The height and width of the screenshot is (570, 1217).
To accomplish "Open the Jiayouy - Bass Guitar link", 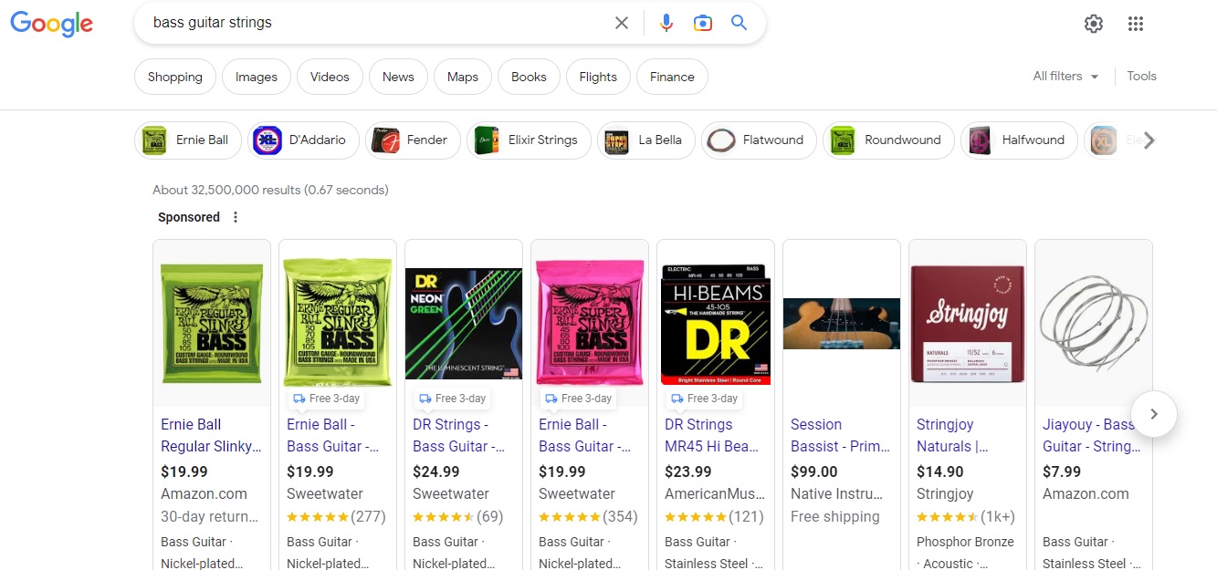I will tap(1092, 436).
